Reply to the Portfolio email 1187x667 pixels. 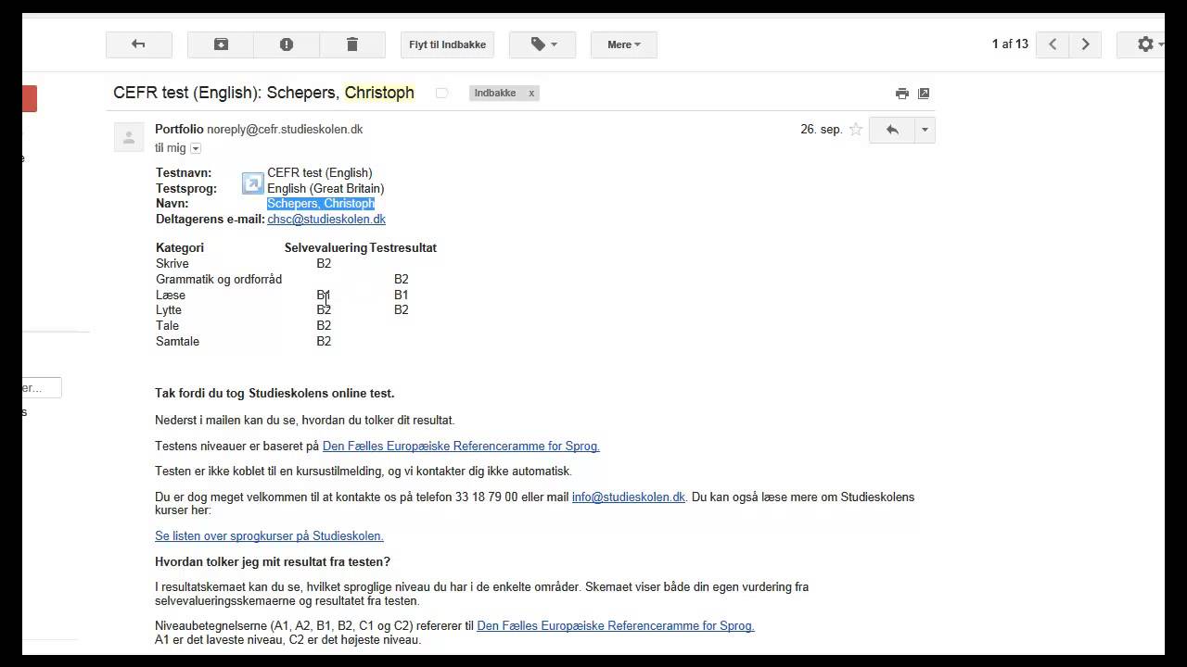(892, 130)
